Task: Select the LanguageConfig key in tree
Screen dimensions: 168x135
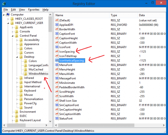Action: point(38,65)
